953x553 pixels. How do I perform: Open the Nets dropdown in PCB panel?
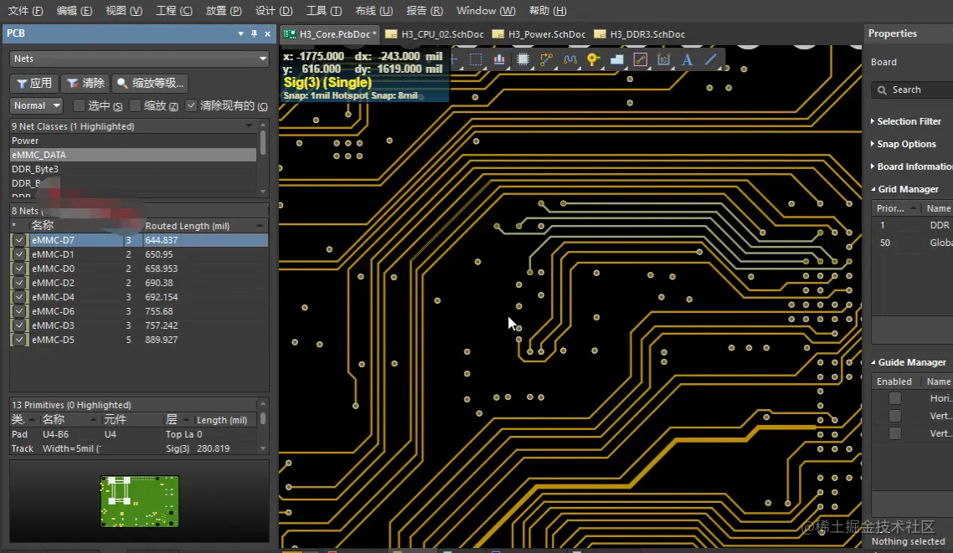(x=139, y=59)
